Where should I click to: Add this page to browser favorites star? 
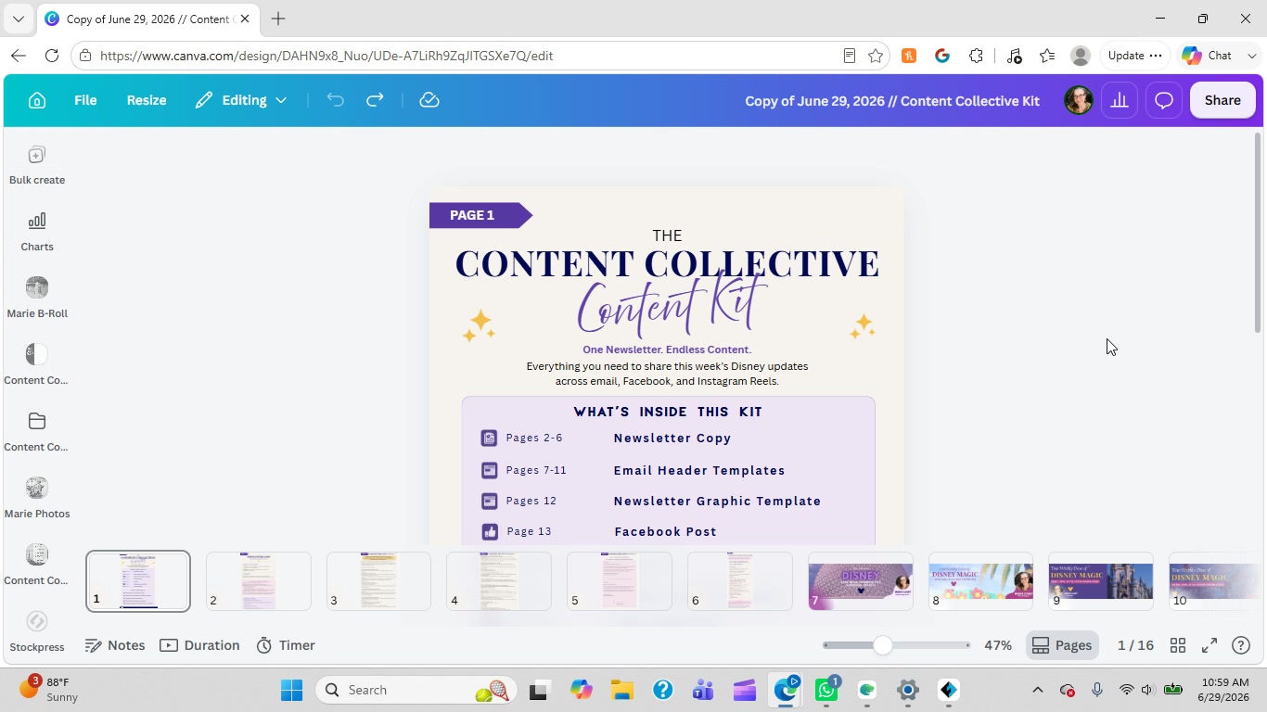[876, 56]
